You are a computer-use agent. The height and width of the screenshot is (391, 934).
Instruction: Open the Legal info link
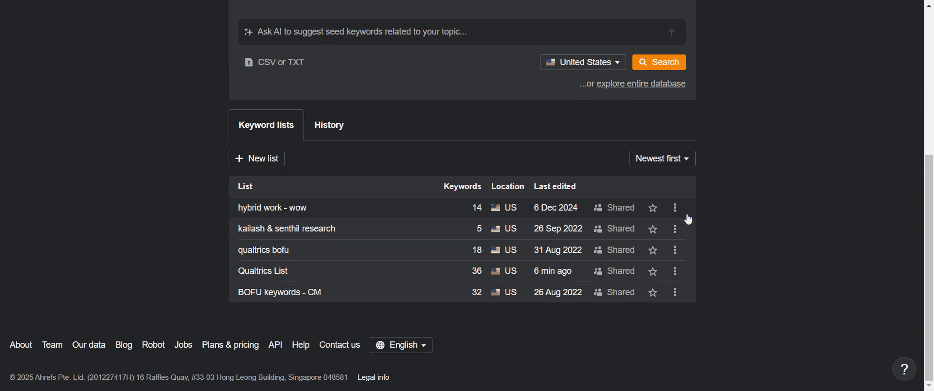point(373,378)
